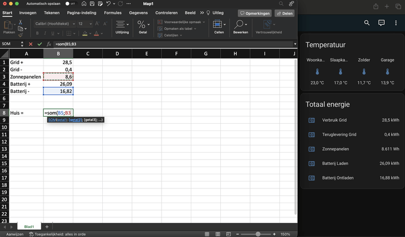Decrease font size with smaller A

click(x=105, y=24)
